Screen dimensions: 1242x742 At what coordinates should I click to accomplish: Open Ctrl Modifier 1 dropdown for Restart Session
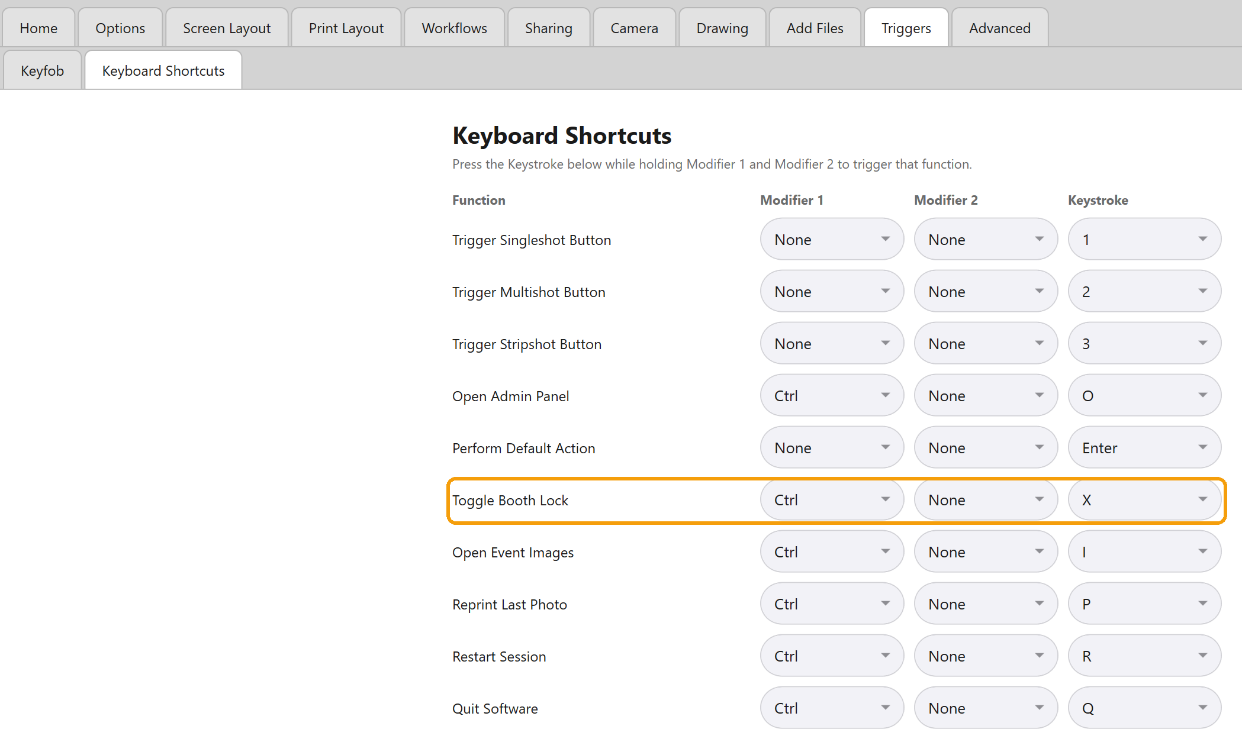coord(832,656)
